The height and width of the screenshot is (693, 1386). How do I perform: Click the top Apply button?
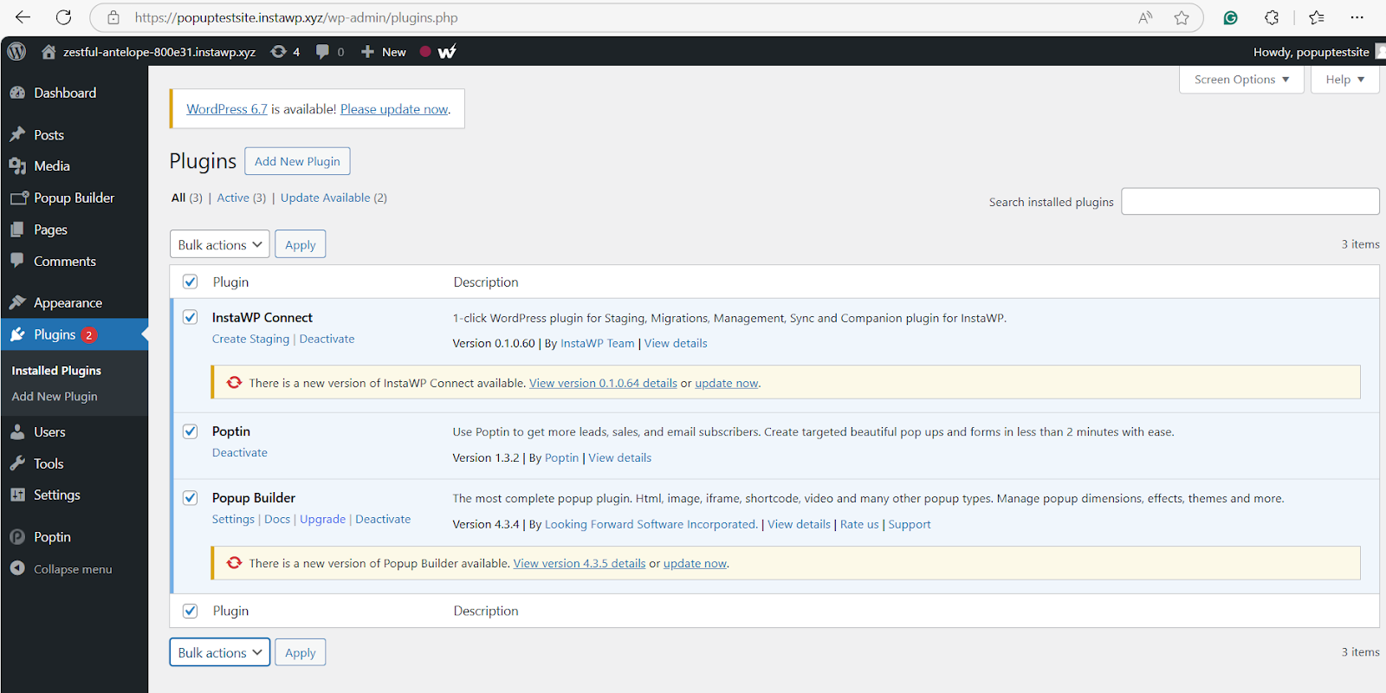[301, 244]
